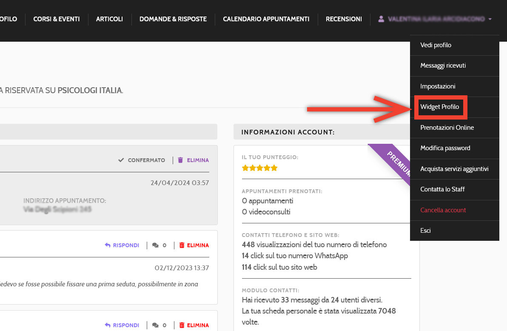This screenshot has height=331, width=507.
Task: Click the trash icon beside CONFERMATO
Action: coord(180,160)
